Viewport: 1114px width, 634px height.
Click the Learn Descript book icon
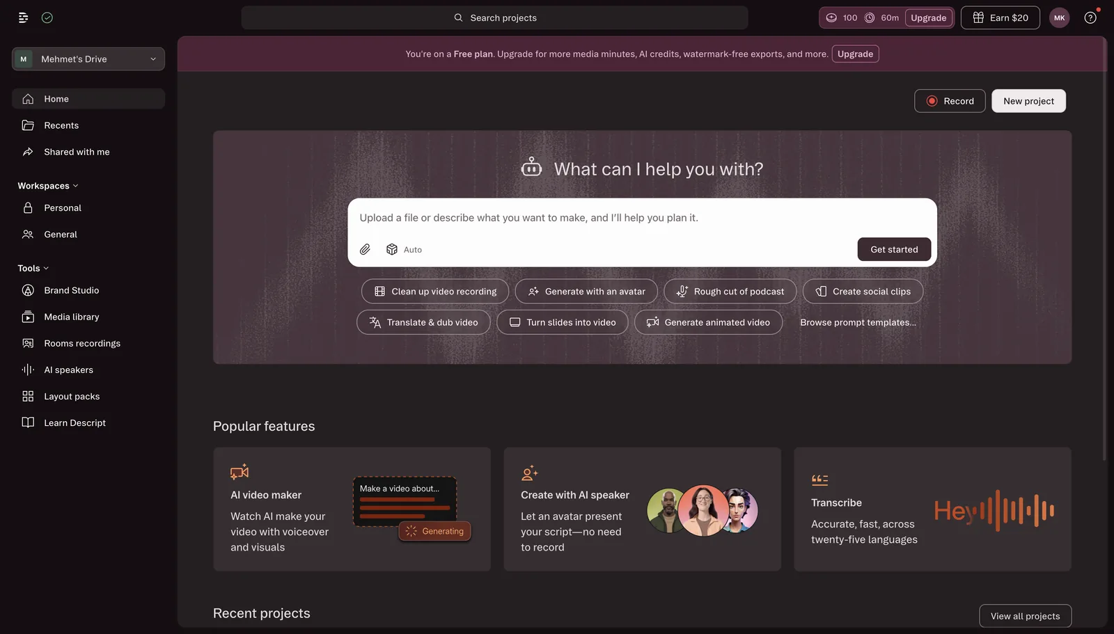28,422
